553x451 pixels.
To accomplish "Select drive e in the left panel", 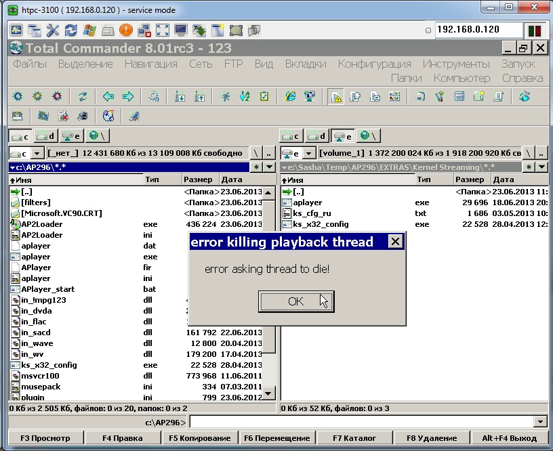I will 72,136.
